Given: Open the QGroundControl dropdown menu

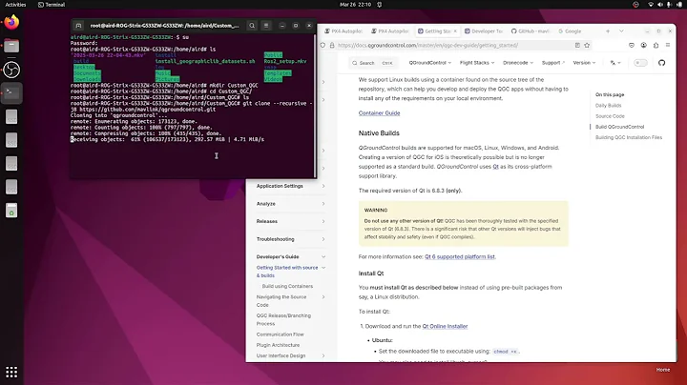Looking at the screenshot, I should (x=429, y=63).
